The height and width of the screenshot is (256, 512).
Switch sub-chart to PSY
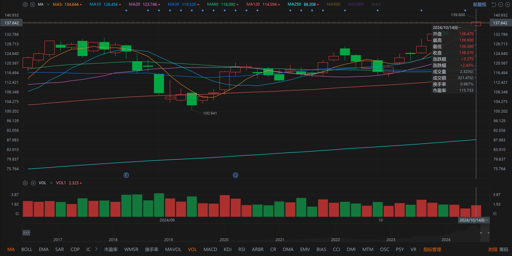click(400, 249)
